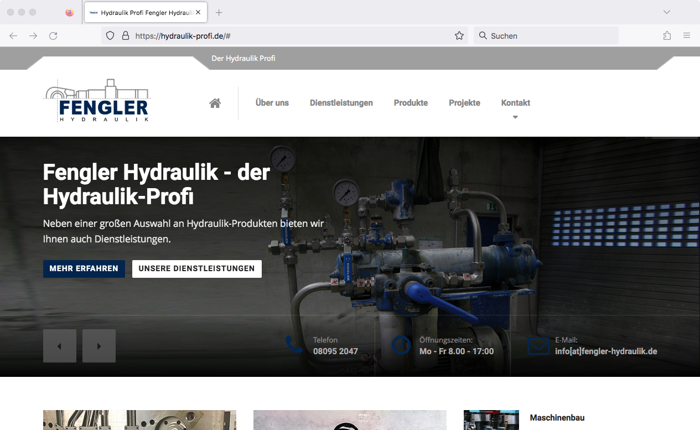Select the Hydraulik Profi browser tab

pyautogui.click(x=146, y=12)
